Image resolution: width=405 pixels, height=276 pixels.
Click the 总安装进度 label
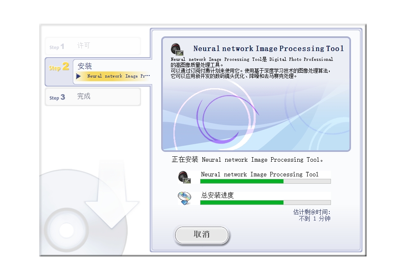coord(217,196)
